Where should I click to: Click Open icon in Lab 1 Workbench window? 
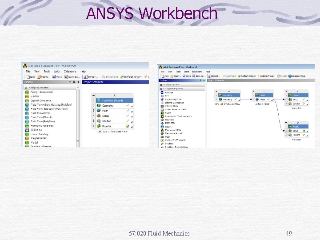pos(39,77)
